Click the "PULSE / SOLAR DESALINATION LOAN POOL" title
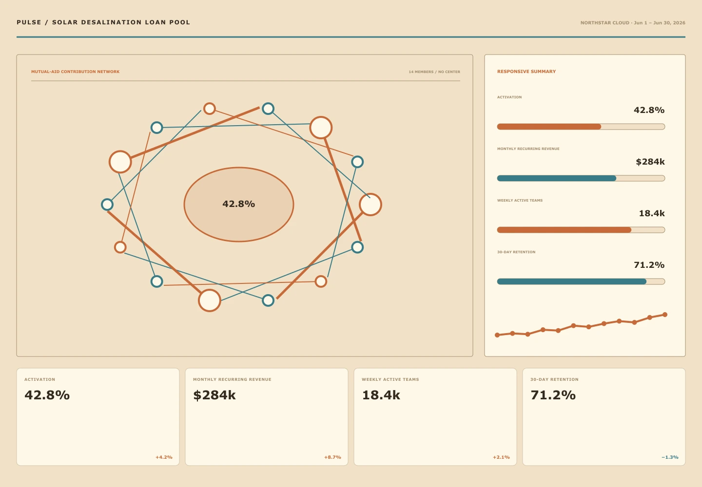Image resolution: width=702 pixels, height=487 pixels. click(x=103, y=22)
